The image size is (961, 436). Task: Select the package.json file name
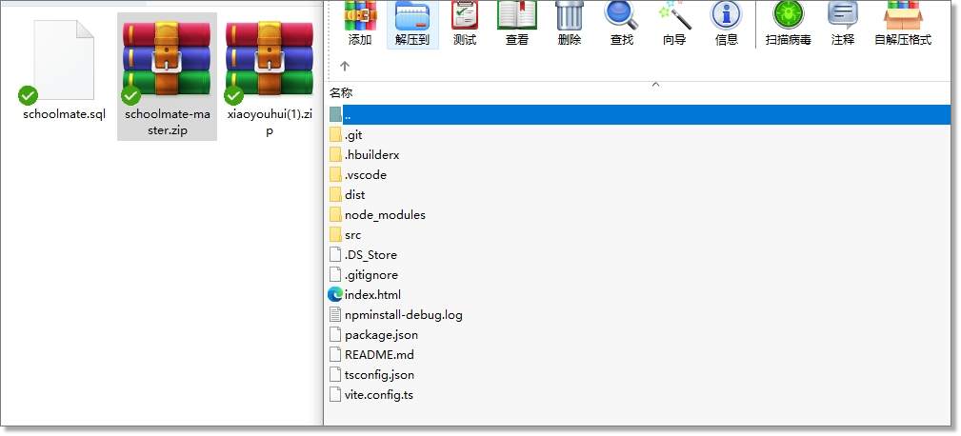381,335
